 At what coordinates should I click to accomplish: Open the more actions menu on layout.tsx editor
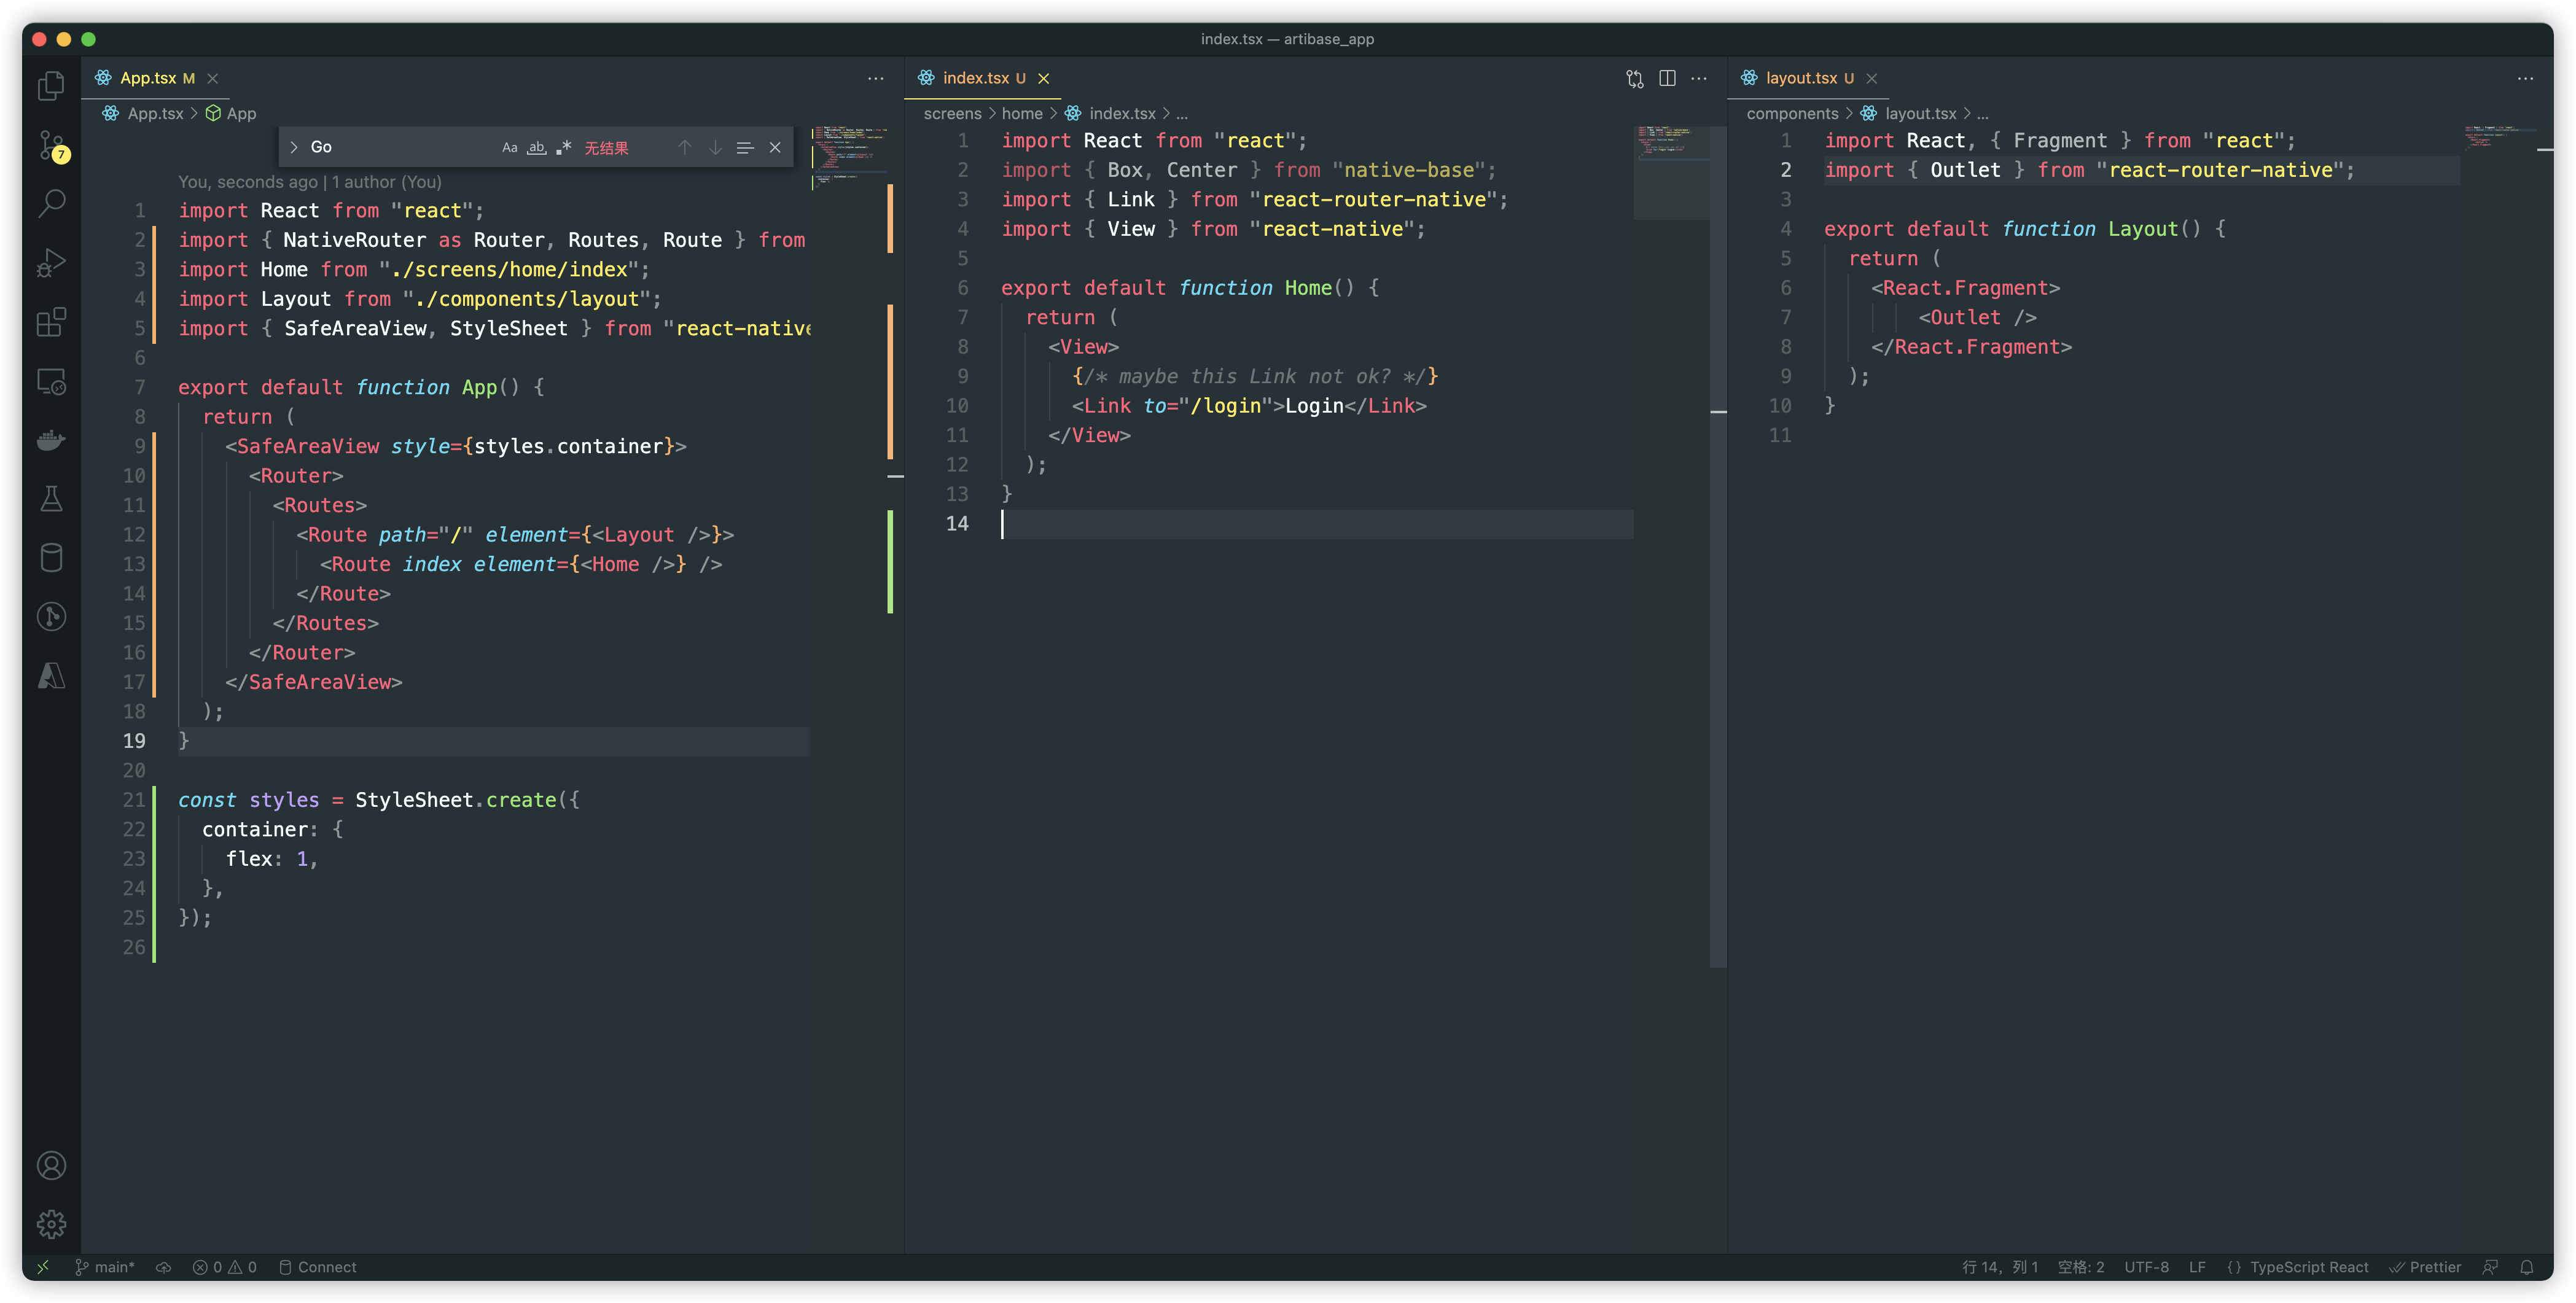(x=2527, y=79)
